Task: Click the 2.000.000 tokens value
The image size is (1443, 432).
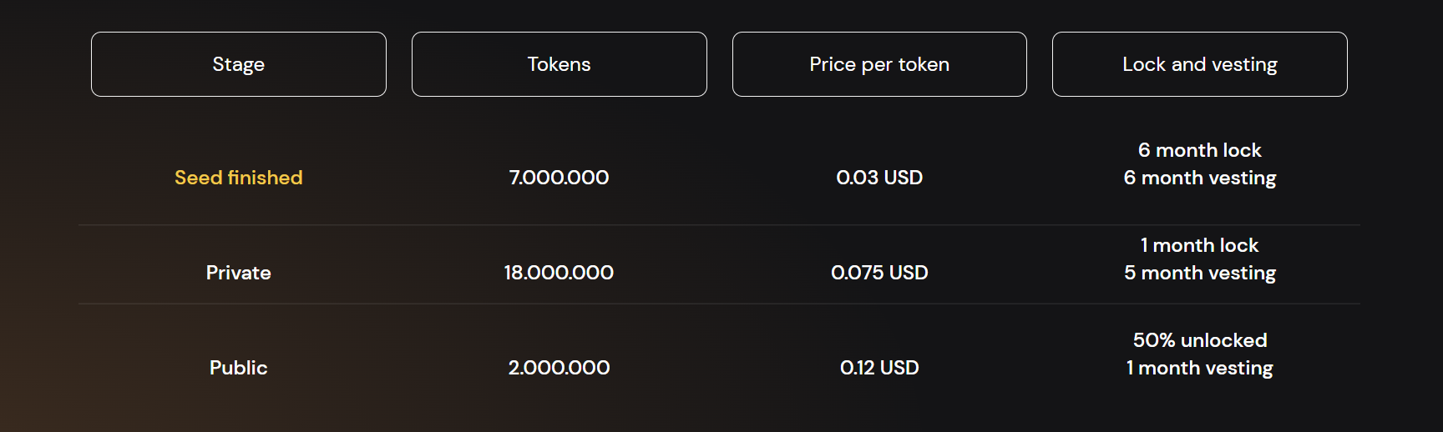Action: pos(559,368)
